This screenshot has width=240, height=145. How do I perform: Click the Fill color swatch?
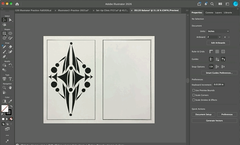[4, 108]
